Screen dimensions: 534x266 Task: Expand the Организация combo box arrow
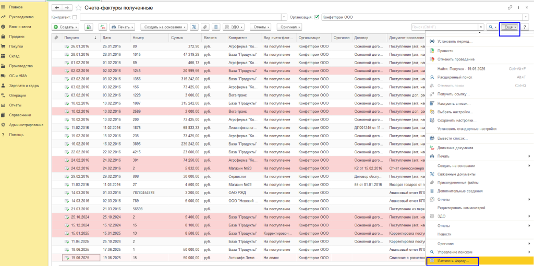526,17
